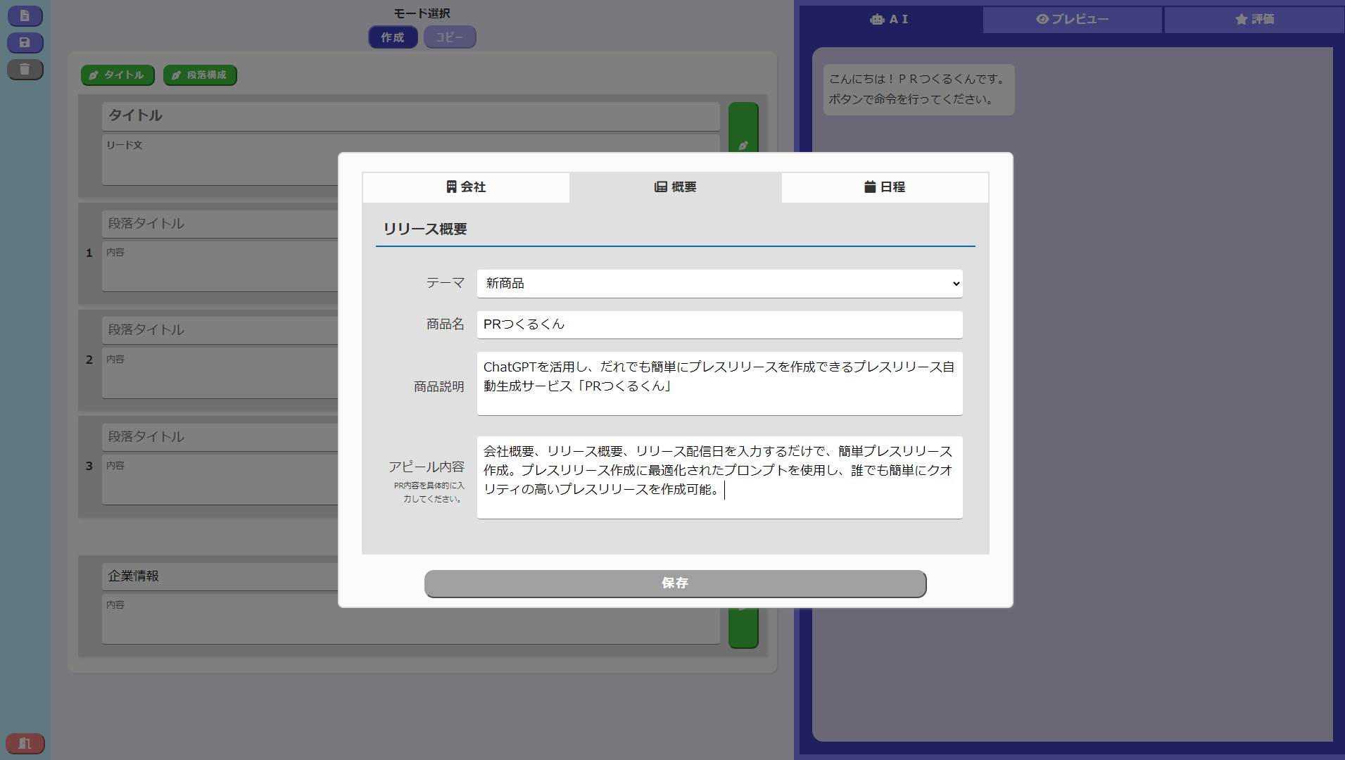Click the green タイトル generate button
Image resolution: width=1345 pixels, height=760 pixels.
point(118,75)
